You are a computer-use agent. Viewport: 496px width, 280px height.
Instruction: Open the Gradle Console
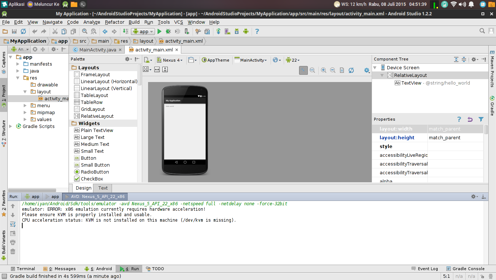(468, 269)
